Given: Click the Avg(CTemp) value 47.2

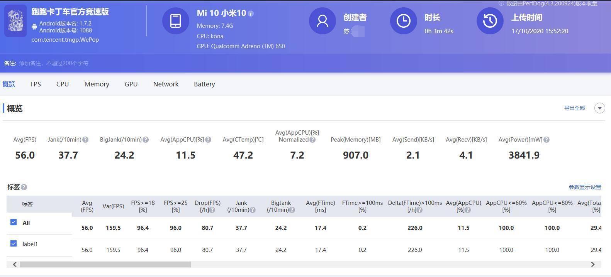Looking at the screenshot, I should coord(243,155).
